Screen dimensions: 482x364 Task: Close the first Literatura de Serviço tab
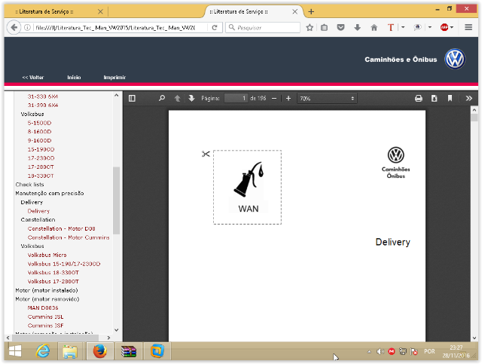[x=100, y=12]
